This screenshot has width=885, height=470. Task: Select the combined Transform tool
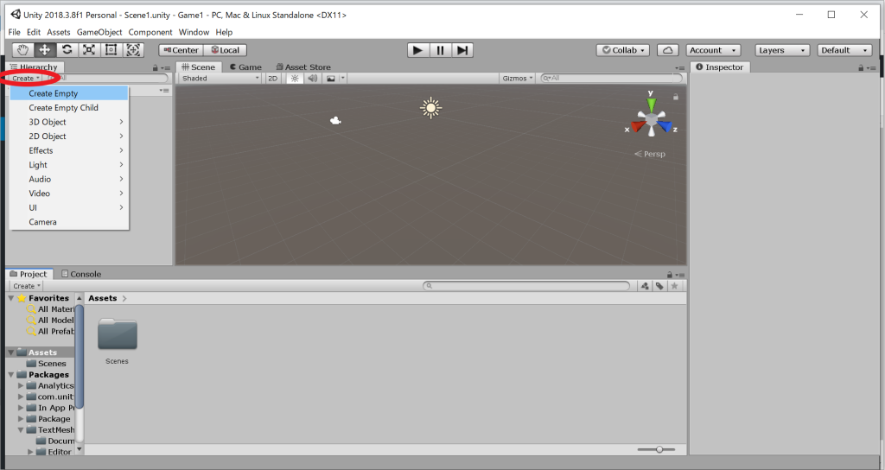(x=133, y=49)
